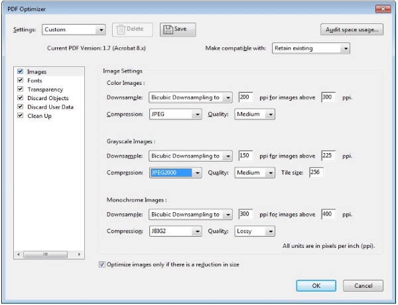Expand the Make compatible with dropdown
The width and height of the screenshot is (398, 305).
point(311,48)
